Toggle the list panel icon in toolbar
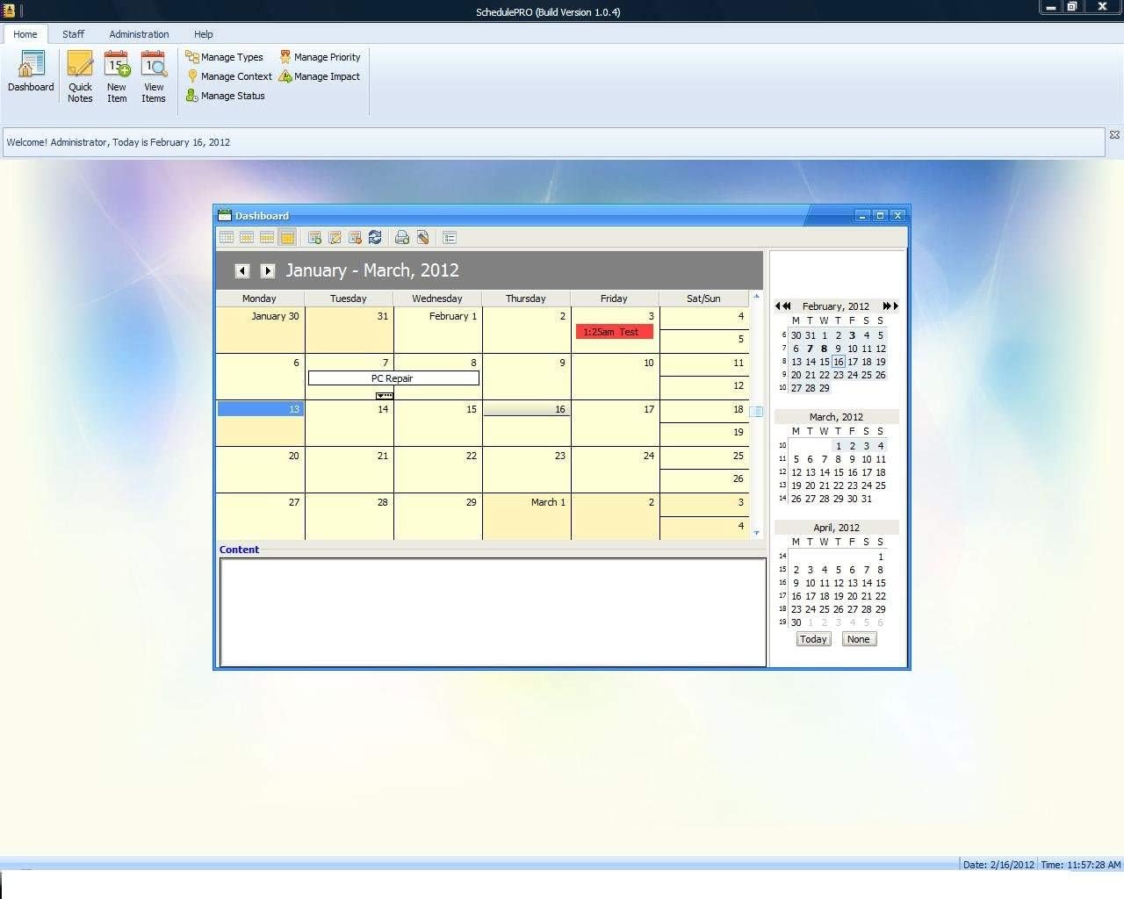 tap(450, 237)
